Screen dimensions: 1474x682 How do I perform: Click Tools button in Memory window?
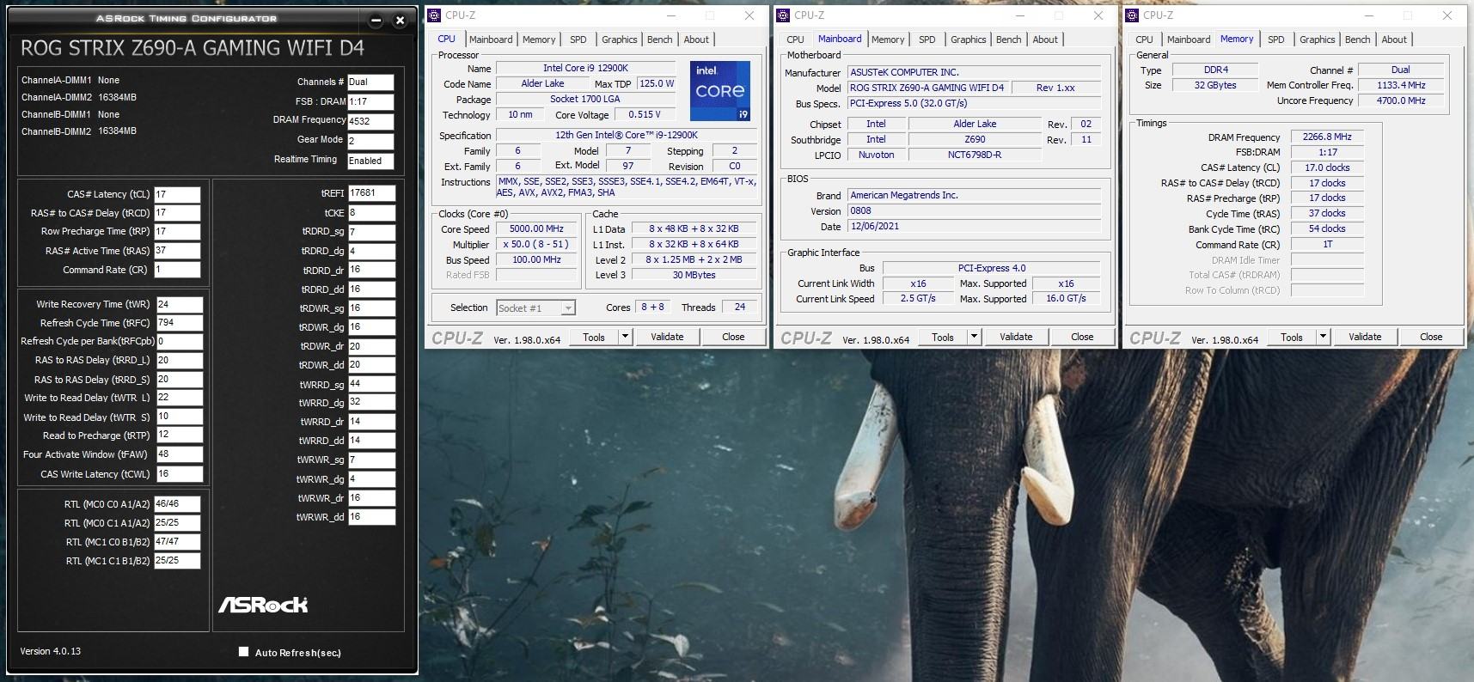coord(1292,337)
